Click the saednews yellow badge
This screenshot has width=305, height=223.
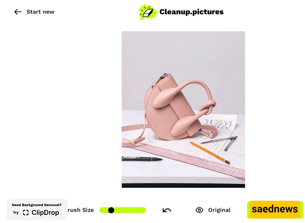click(x=274, y=209)
